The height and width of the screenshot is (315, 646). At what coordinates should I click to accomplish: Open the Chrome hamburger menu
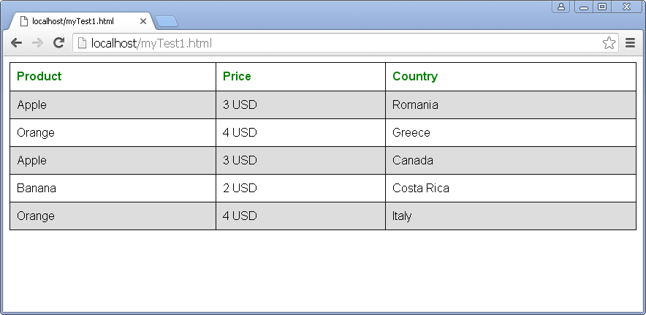[x=630, y=43]
